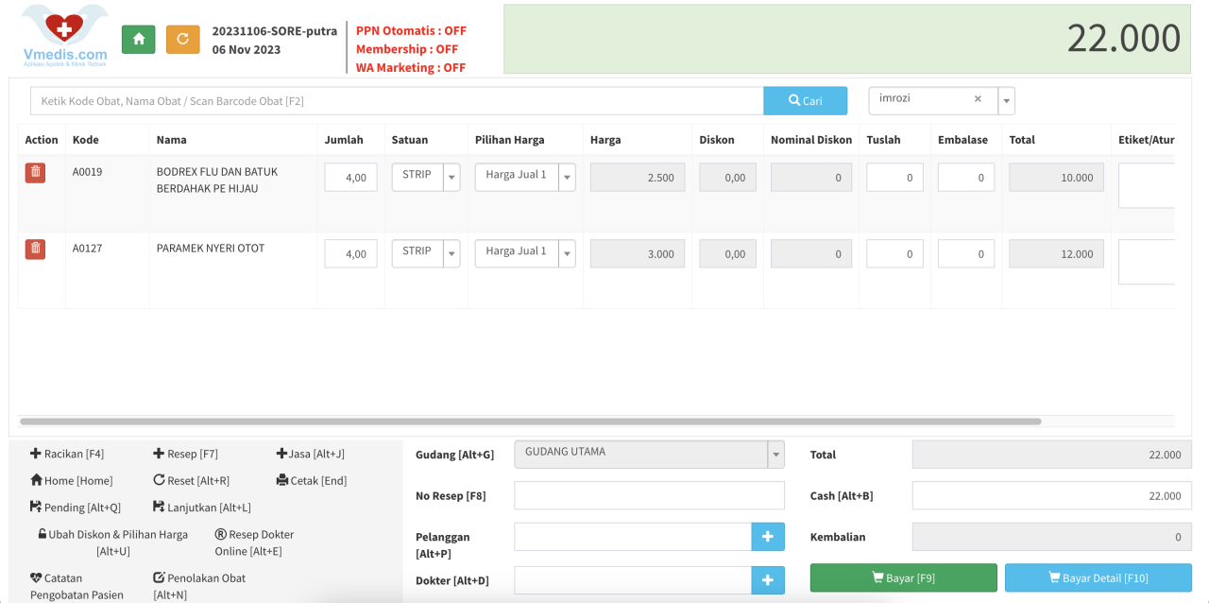Open Satuan STRIP dropdown for BODREX row
The height and width of the screenshot is (603, 1209).
pos(451,178)
